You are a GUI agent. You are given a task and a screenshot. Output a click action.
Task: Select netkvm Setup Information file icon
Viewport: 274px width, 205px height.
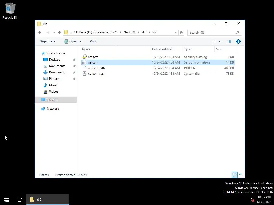pos(85,62)
